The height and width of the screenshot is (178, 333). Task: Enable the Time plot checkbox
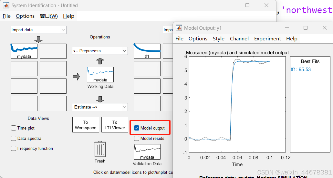(x=13, y=128)
